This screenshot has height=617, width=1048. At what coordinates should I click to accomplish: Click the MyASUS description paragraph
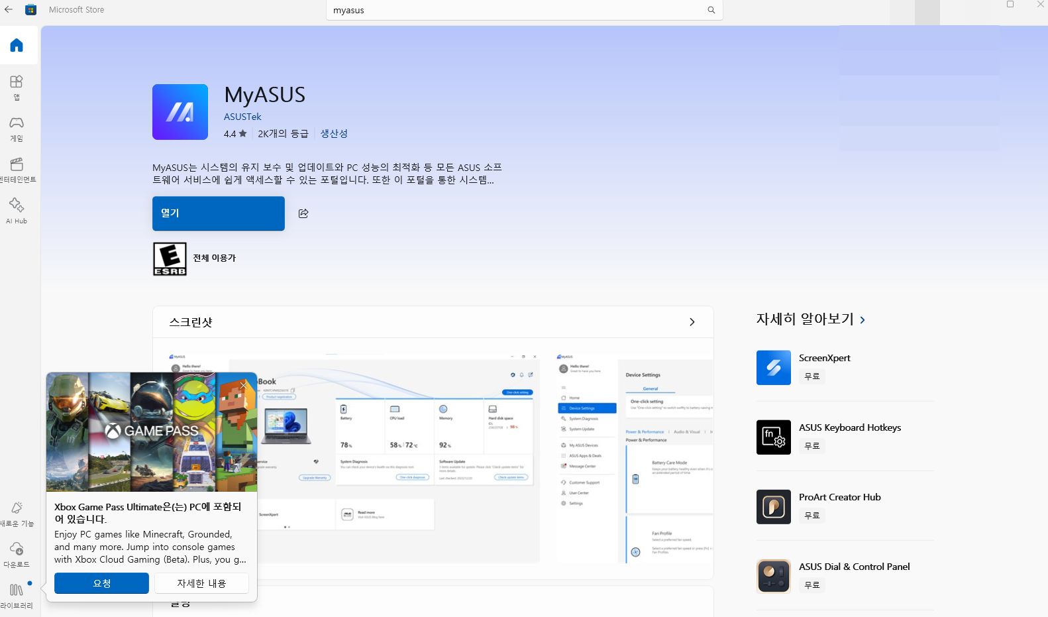327,174
